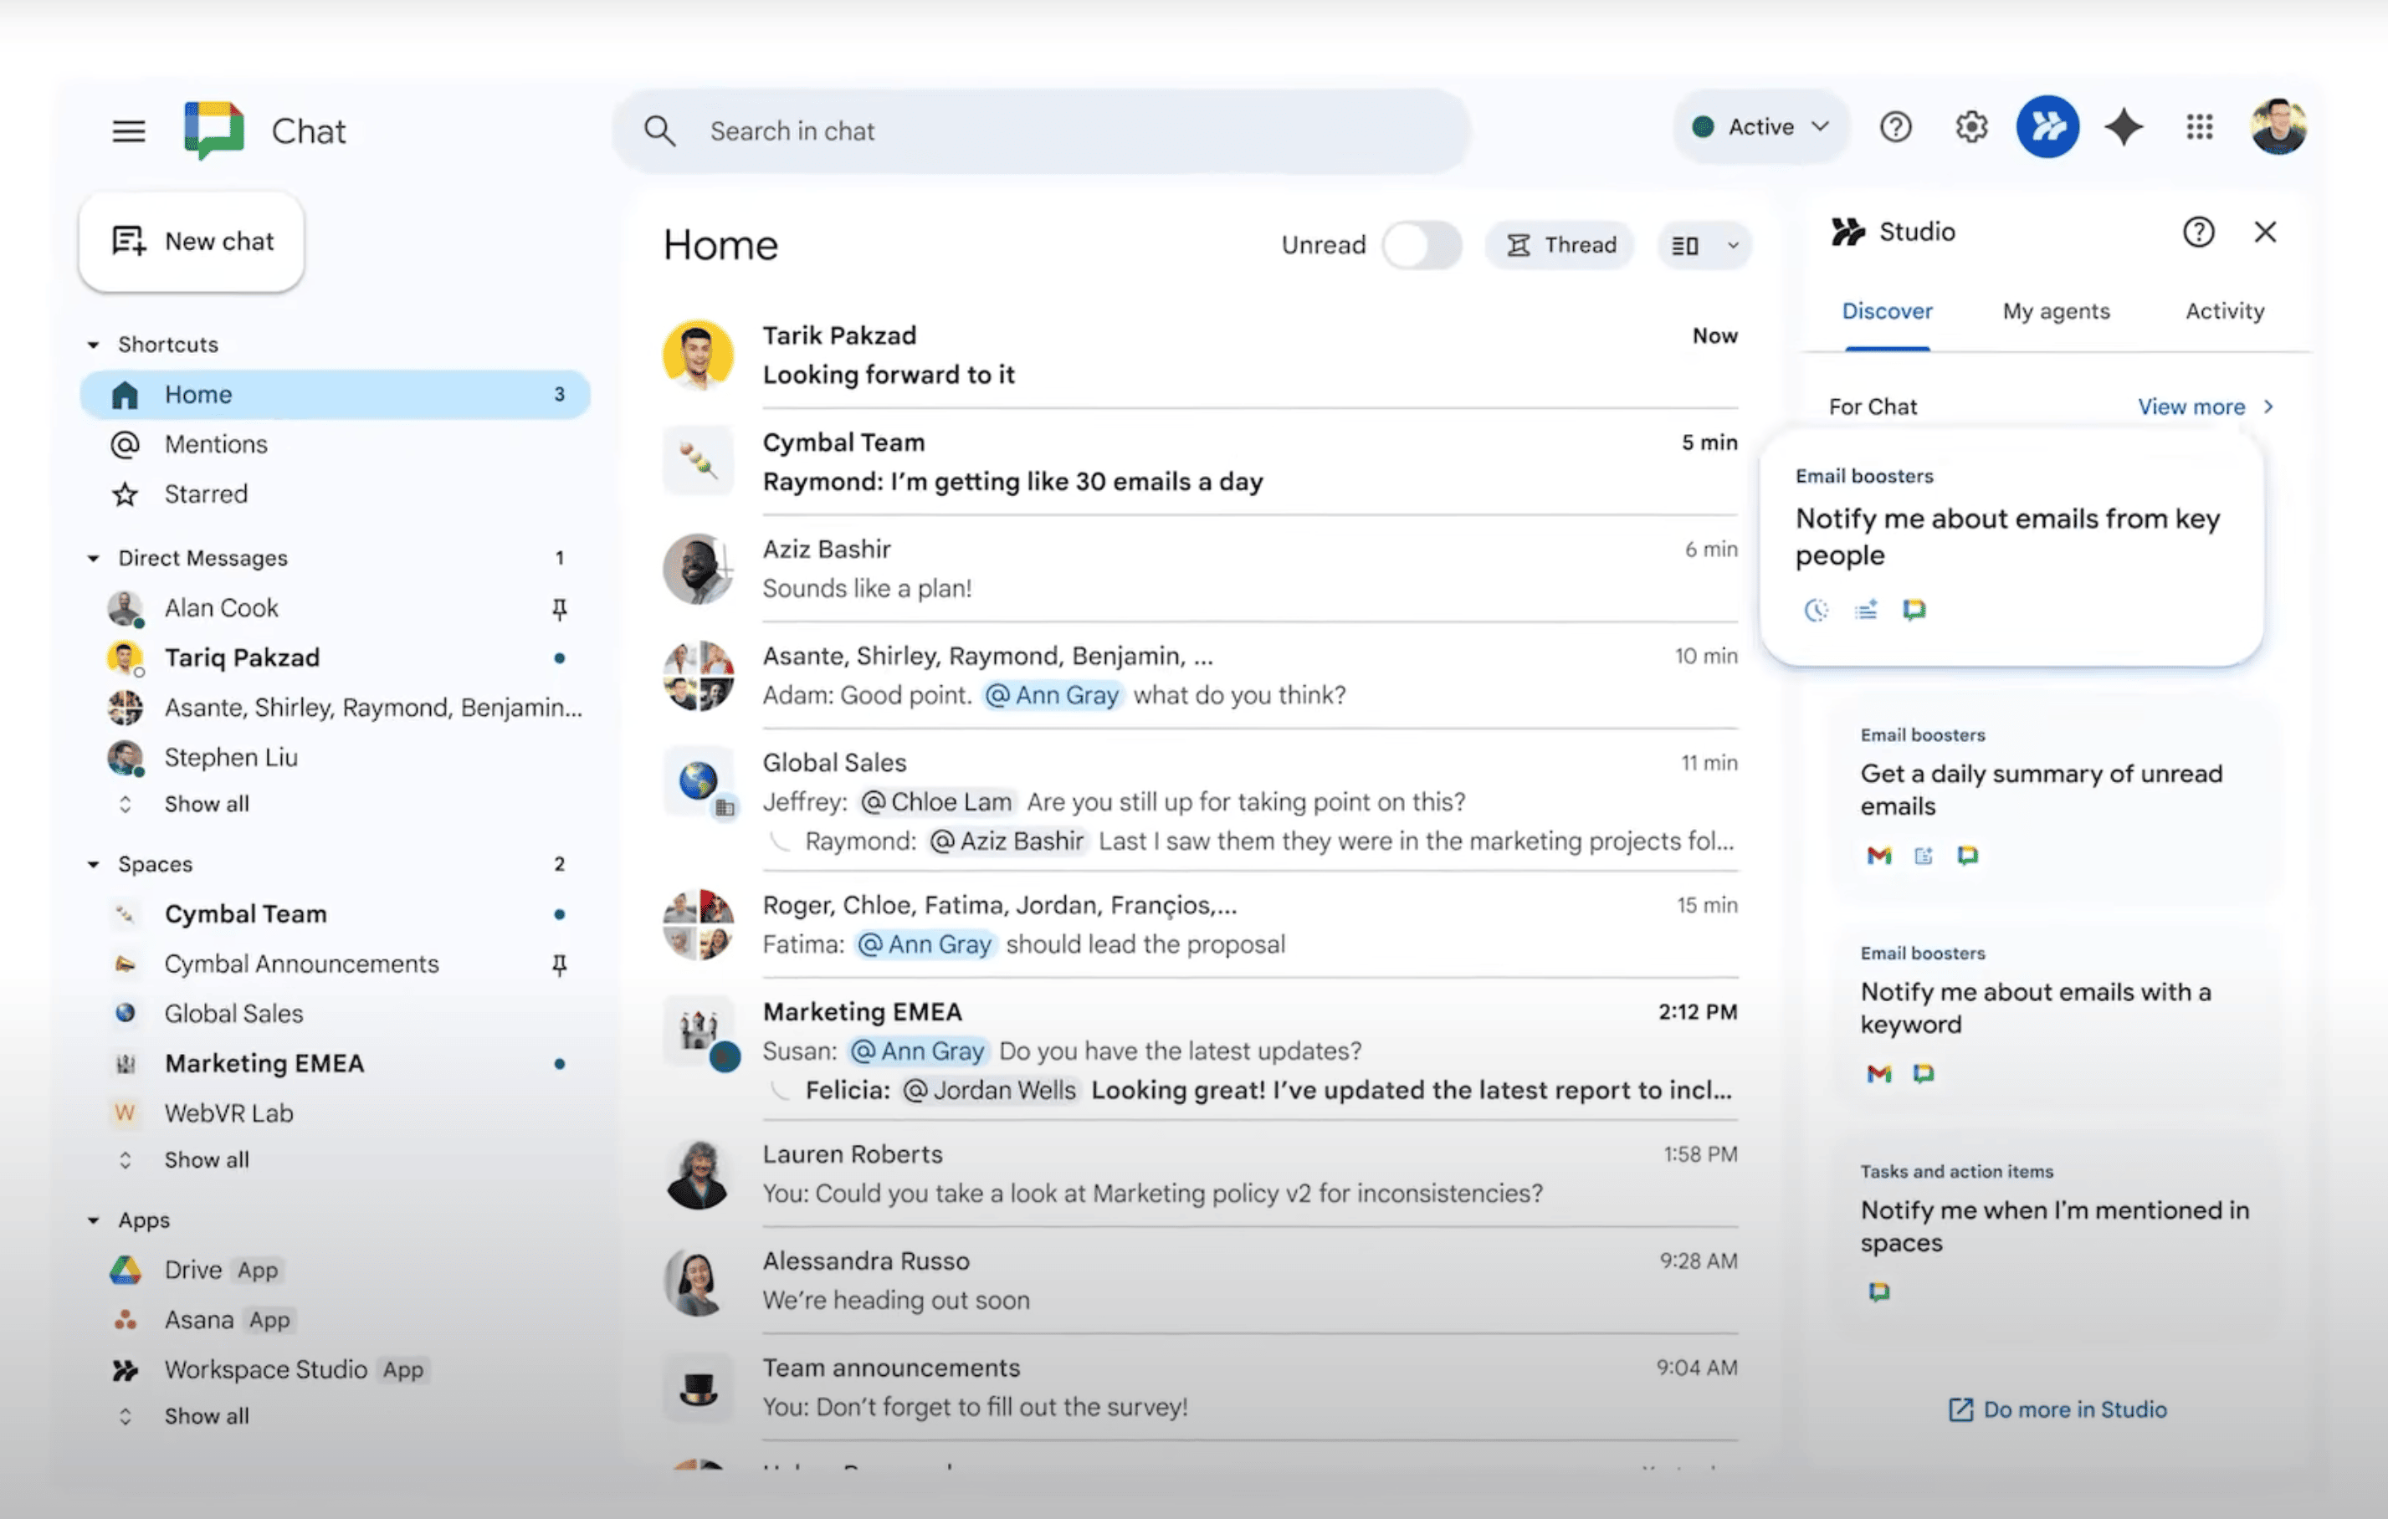Open Starred shortcut
The image size is (2388, 1519).
point(205,494)
